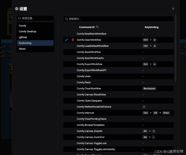Image resolution: width=186 pixels, height=155 pixels.
Task: Select the Comfy.SaveWorkflowAs row
Action: pyautogui.click(x=118, y=58)
